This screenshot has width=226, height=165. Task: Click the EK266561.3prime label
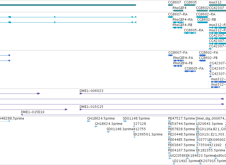coord(148,134)
